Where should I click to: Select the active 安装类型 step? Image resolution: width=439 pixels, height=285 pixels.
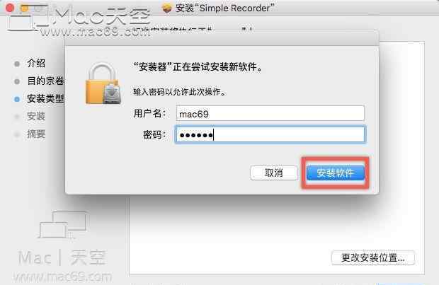click(45, 98)
